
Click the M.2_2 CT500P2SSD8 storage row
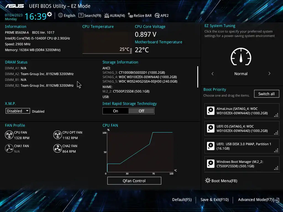click(x=126, y=91)
